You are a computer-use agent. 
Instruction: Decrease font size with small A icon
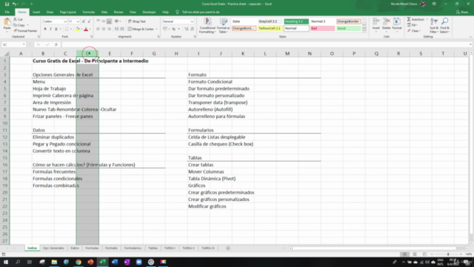coord(89,22)
